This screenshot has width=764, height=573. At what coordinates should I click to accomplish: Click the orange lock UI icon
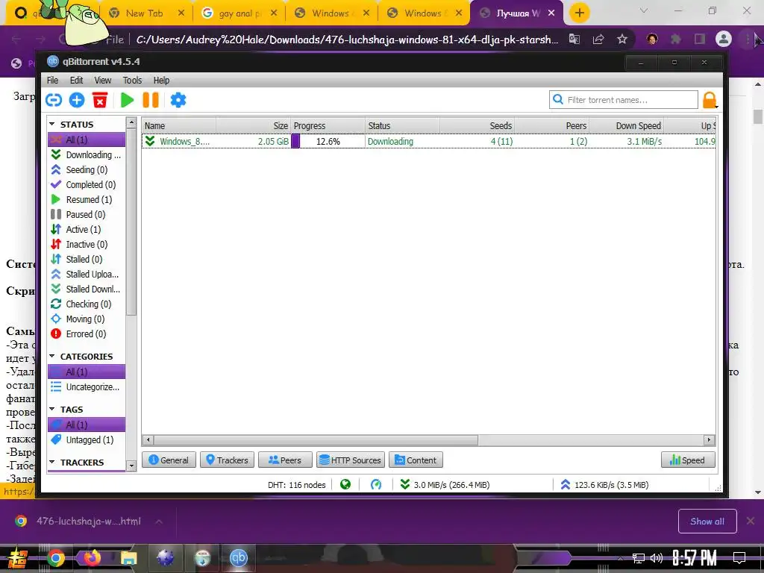(x=710, y=100)
